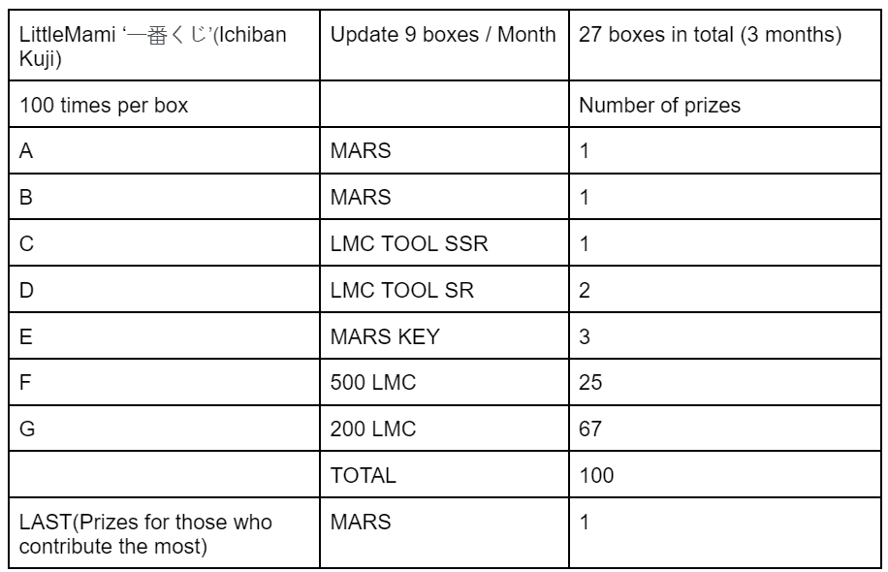The height and width of the screenshot is (572, 888).
Task: Select the 'Update 9 boxes / Month' cell
Action: click(x=444, y=46)
